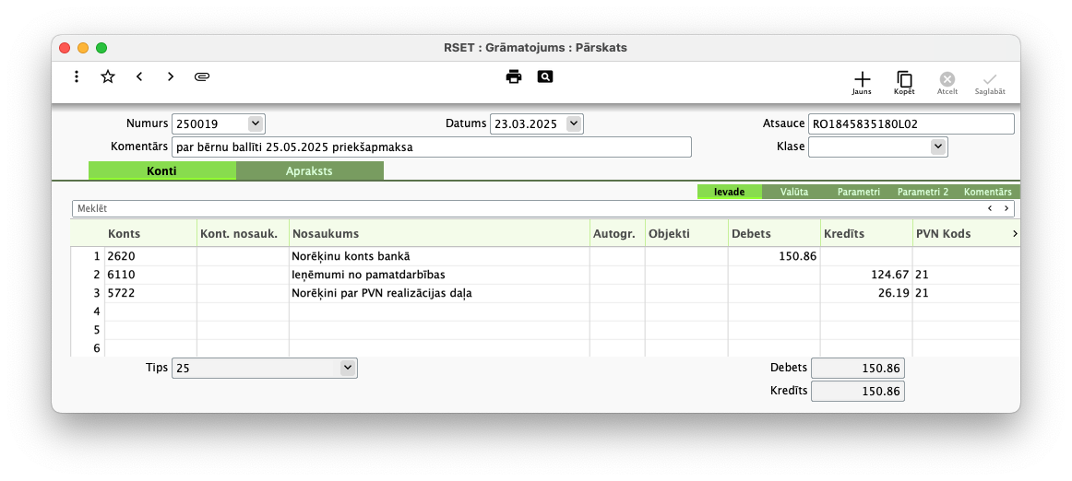The image size is (1072, 481).
Task: Show more columns arrow after PVN Kods
Action: coord(1015,234)
